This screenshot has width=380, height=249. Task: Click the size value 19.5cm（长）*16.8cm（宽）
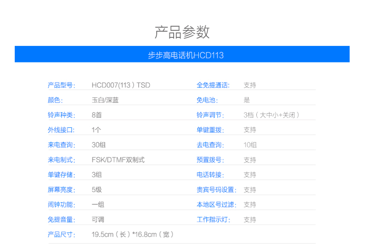coord(133,234)
